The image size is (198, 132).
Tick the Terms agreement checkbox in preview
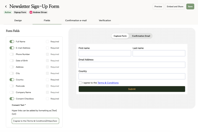pyautogui.click(x=80, y=83)
